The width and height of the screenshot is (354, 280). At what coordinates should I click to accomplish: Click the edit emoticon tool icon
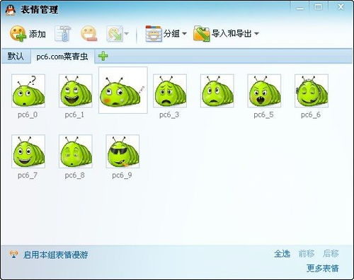point(63,34)
